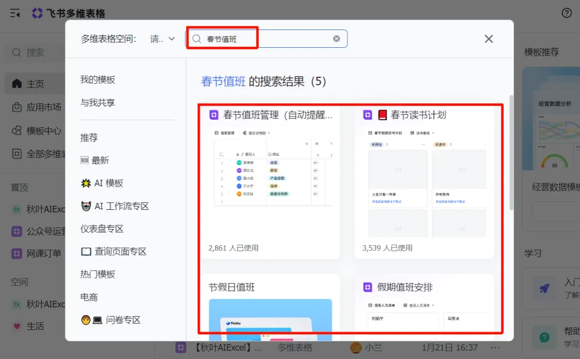
Task: Open the 仪表盘专区 category
Action: [x=102, y=229]
